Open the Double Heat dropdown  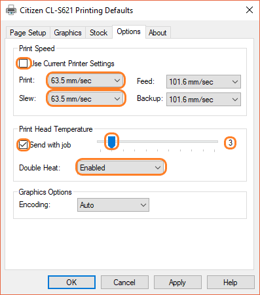click(121, 168)
